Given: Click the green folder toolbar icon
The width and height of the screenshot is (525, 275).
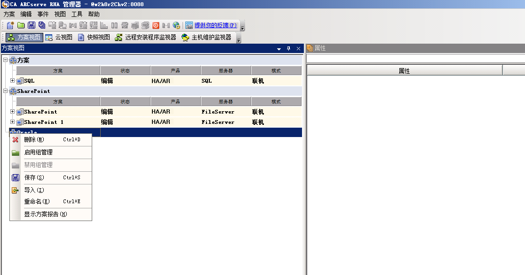Looking at the screenshot, I should (21, 25).
